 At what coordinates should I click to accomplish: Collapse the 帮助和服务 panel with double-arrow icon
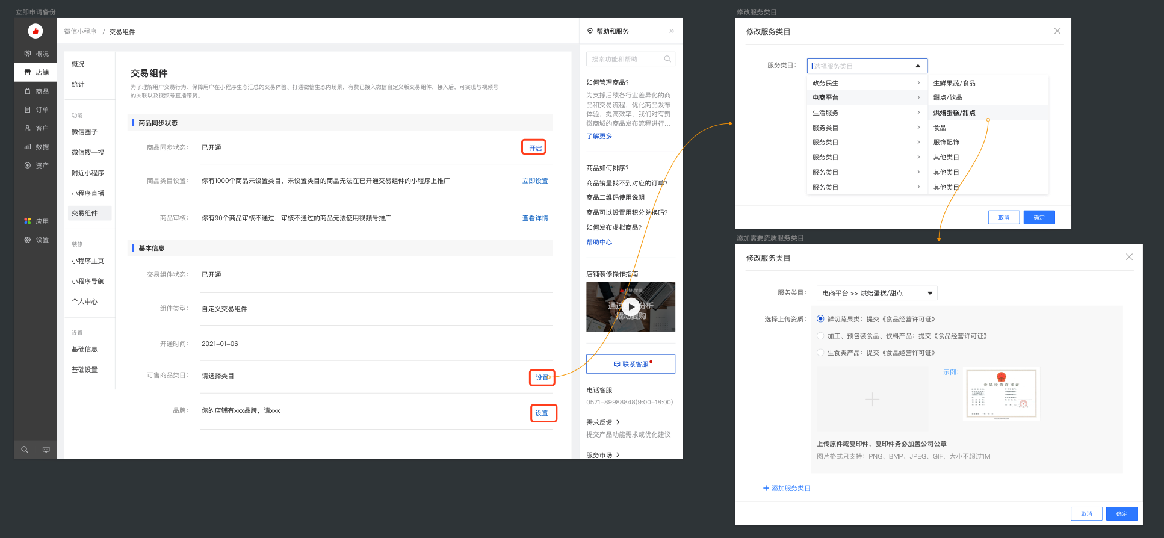tap(672, 31)
